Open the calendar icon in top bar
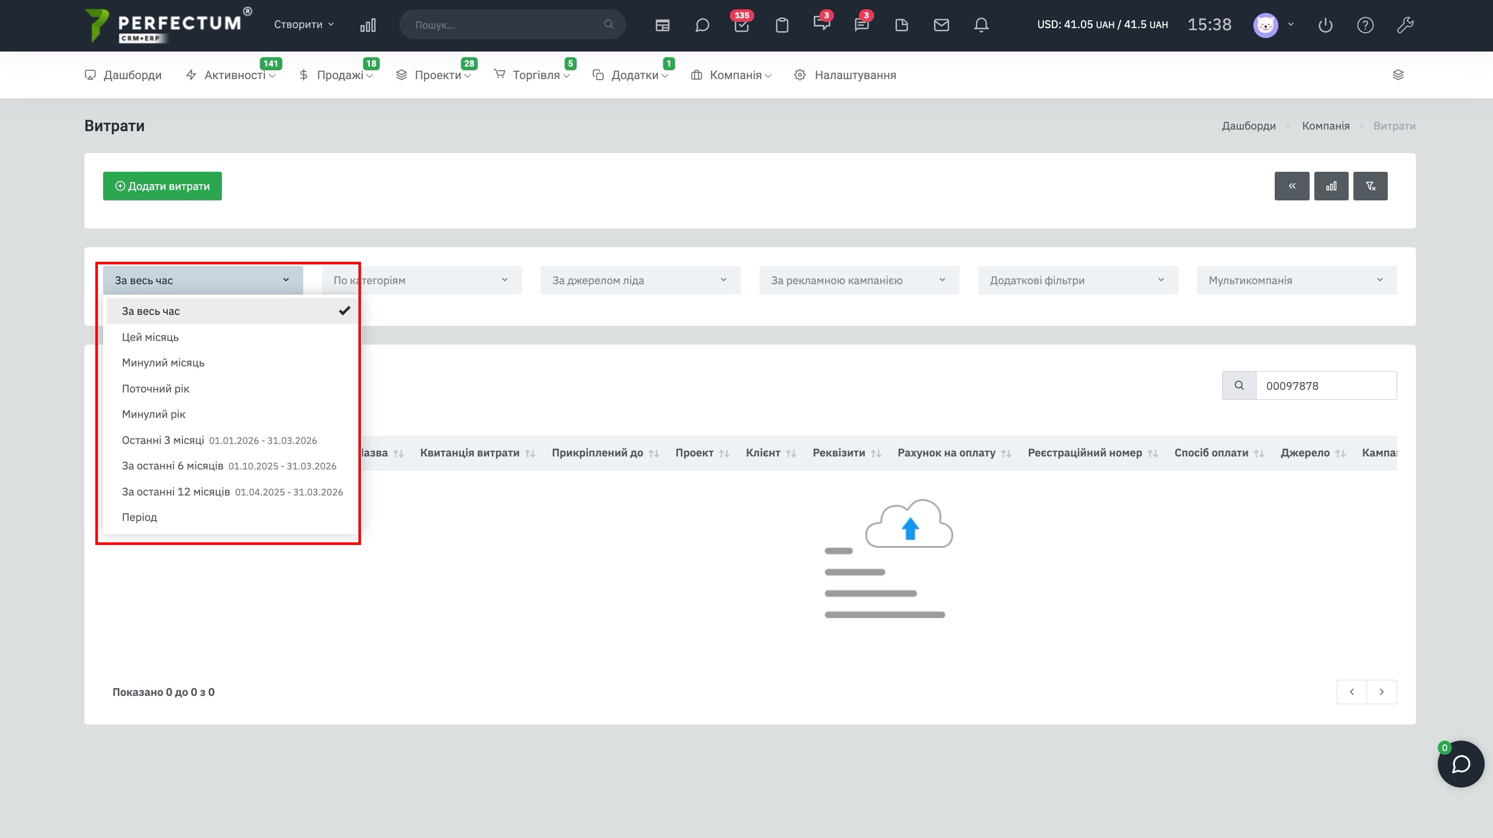Image resolution: width=1493 pixels, height=838 pixels. [x=662, y=25]
